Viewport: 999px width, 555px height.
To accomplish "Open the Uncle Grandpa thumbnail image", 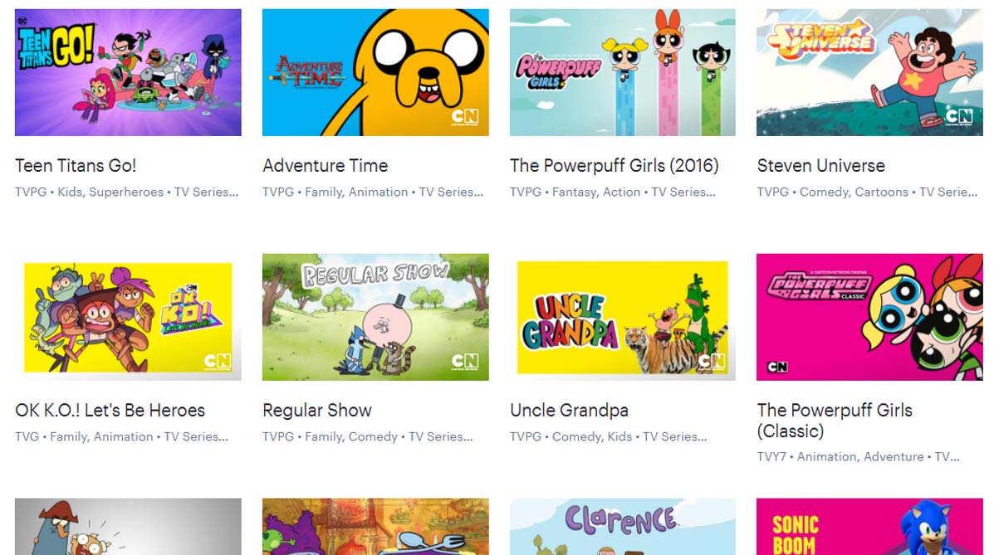I will click(622, 317).
